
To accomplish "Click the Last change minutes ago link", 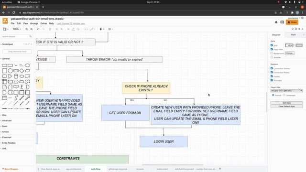I will [x=71, y=23].
